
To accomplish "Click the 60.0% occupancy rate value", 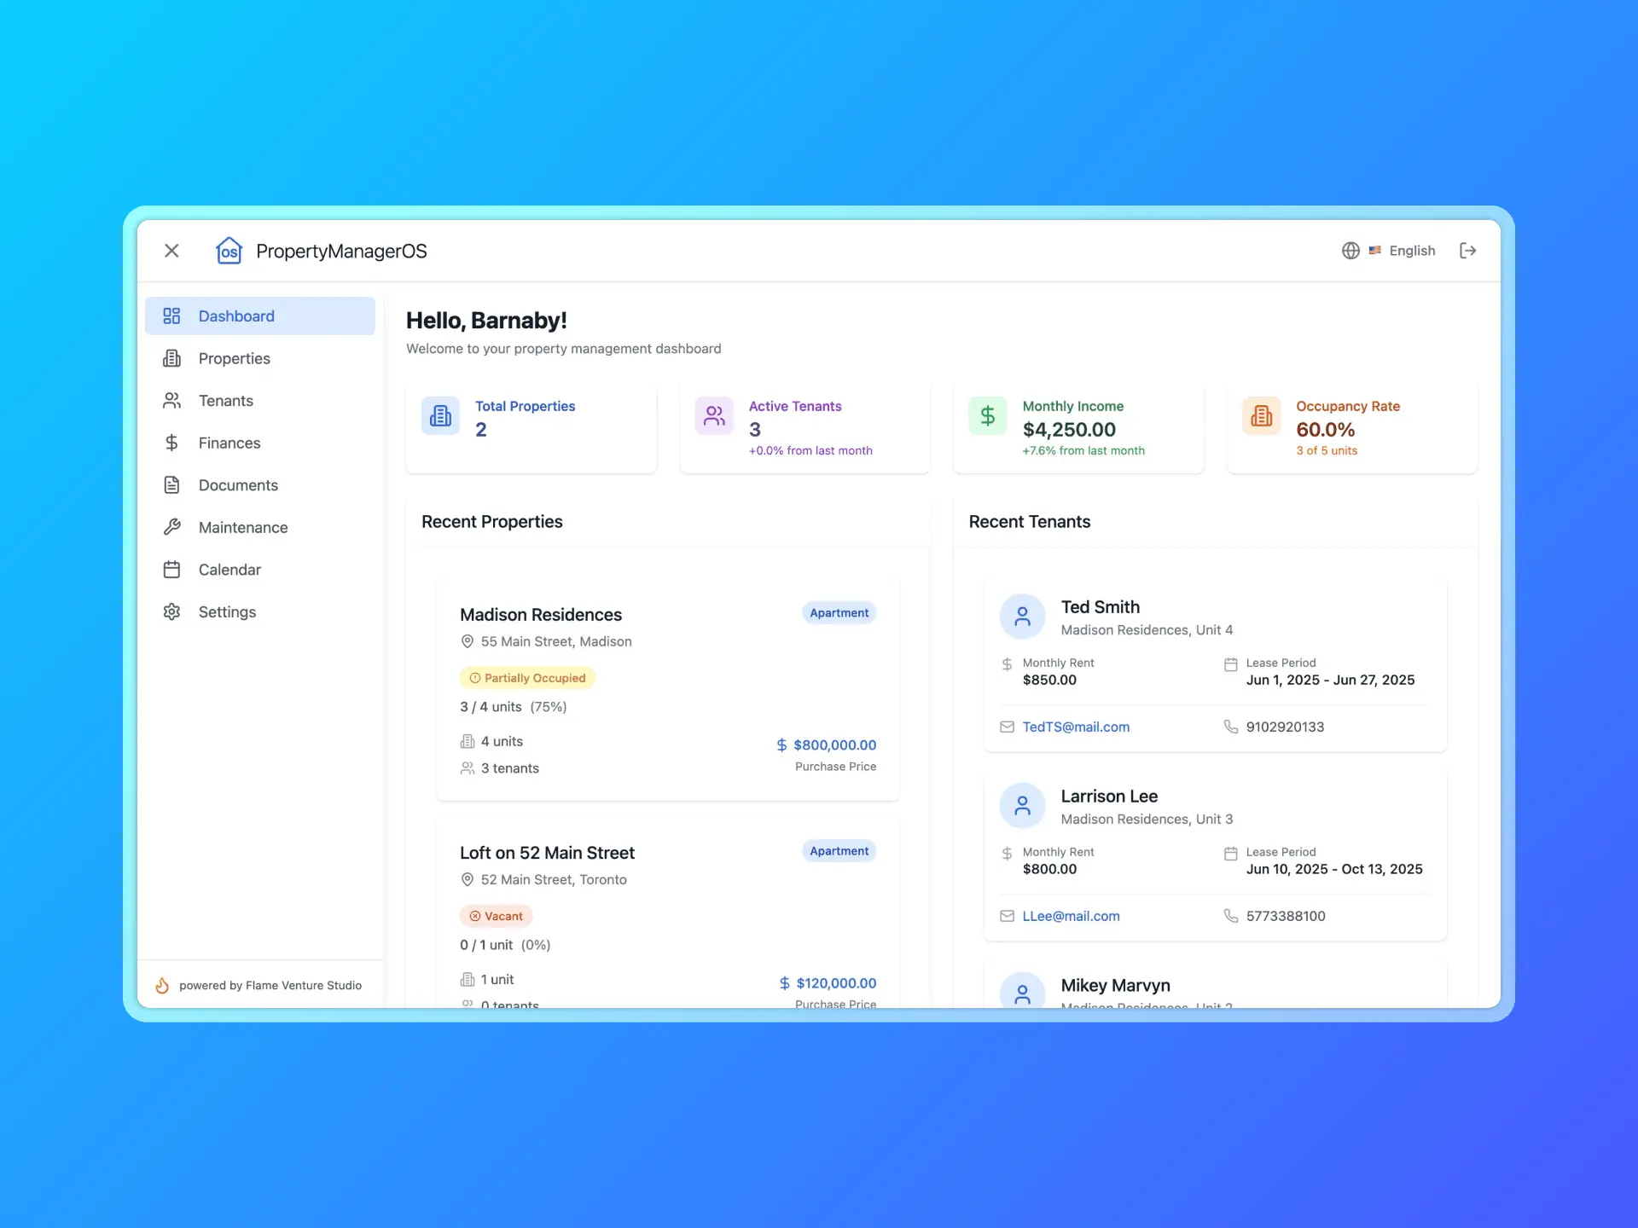I will pyautogui.click(x=1325, y=430).
